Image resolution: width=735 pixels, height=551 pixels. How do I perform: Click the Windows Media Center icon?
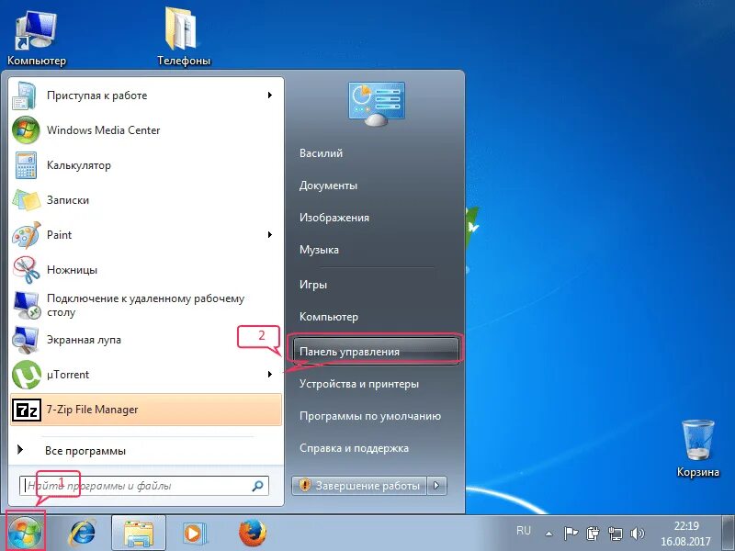26,130
